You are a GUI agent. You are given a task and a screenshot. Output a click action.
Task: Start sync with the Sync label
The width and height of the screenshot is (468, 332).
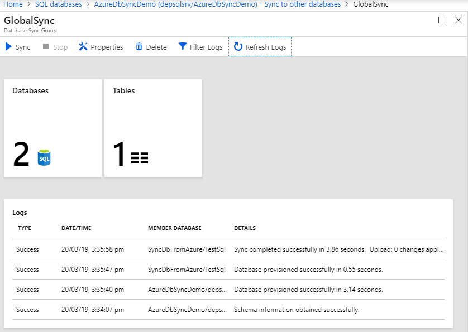(x=23, y=47)
